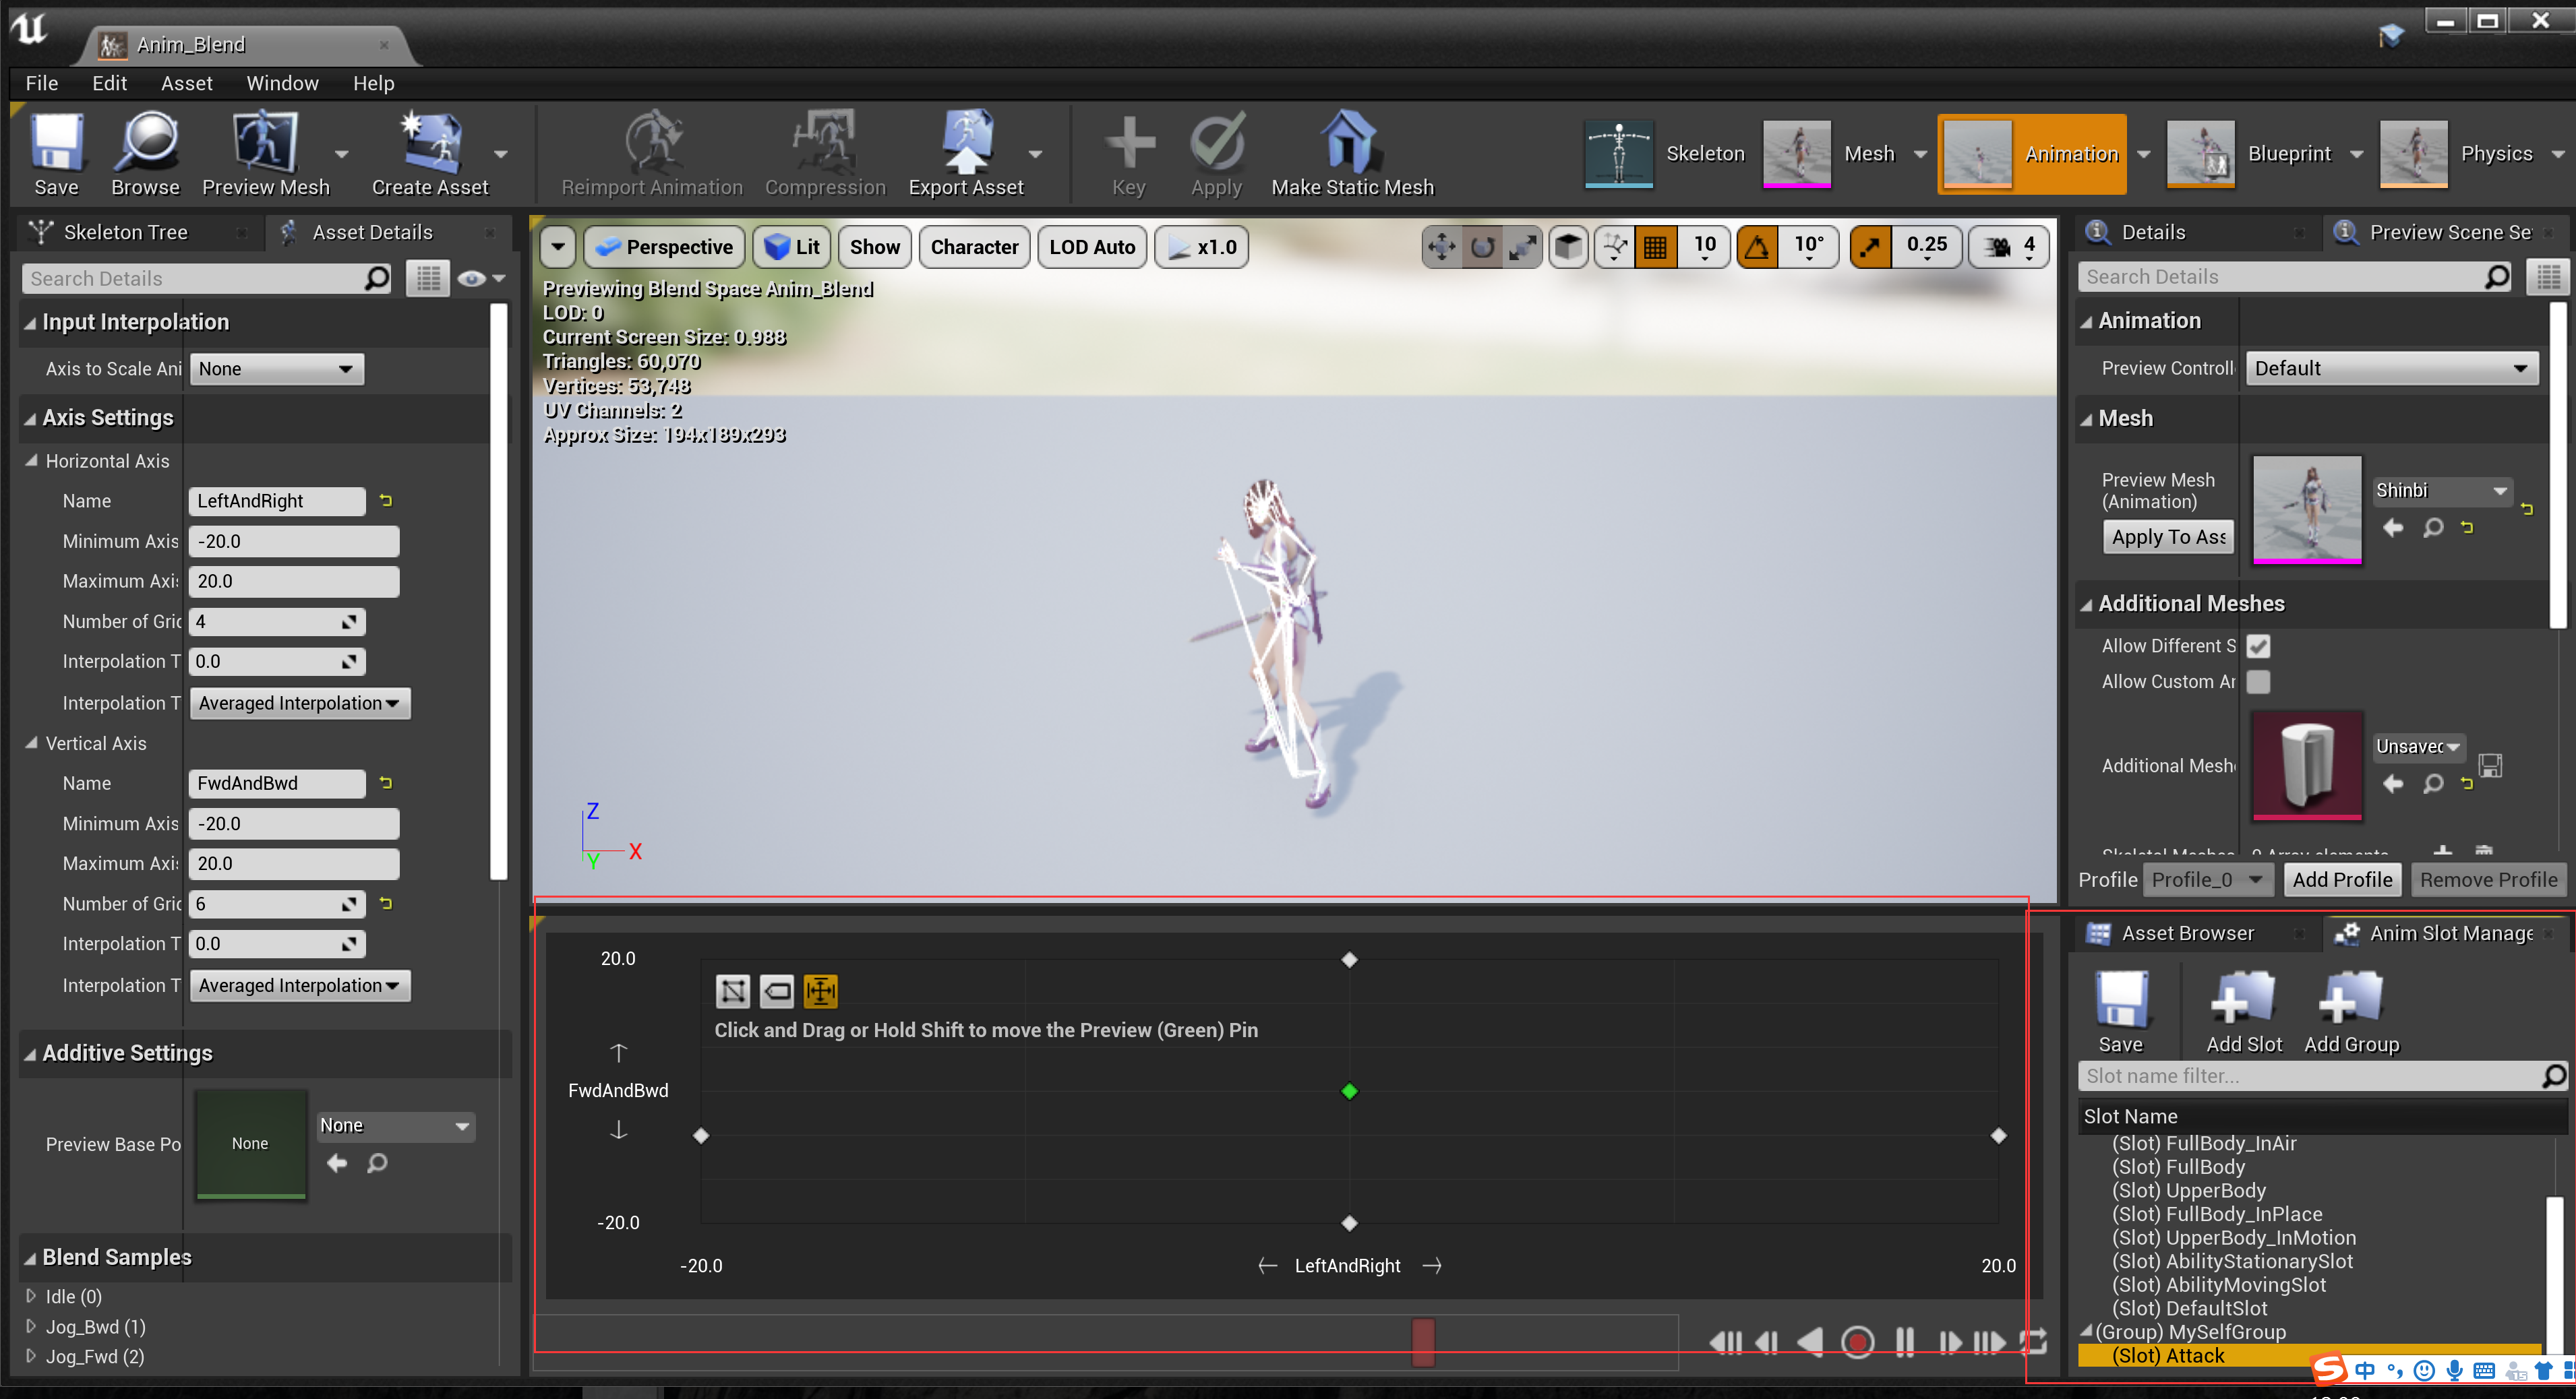Toggle Allow Custom AnimBP checkbox
The image size is (2576, 1399).
click(x=2258, y=681)
